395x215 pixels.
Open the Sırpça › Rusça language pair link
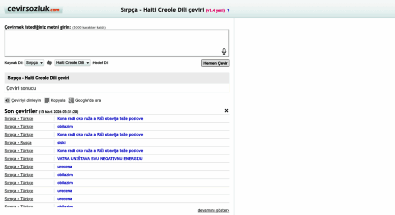click(x=18, y=143)
